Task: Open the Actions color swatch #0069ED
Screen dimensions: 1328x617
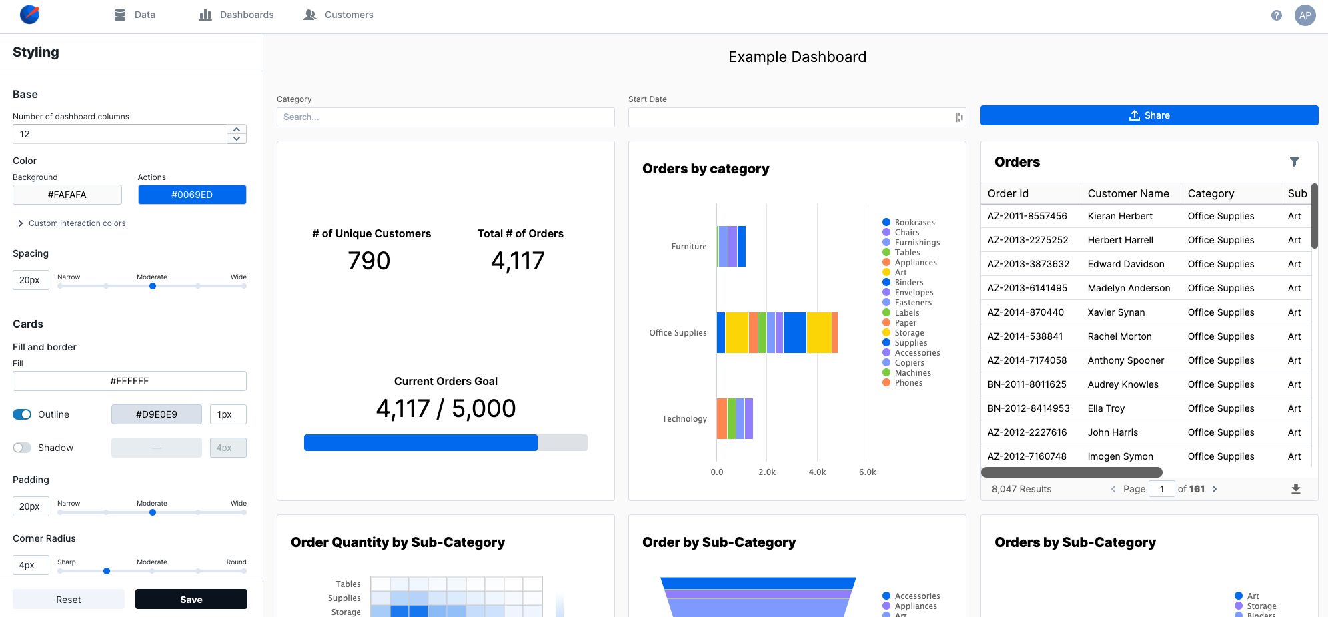Action: coord(192,195)
